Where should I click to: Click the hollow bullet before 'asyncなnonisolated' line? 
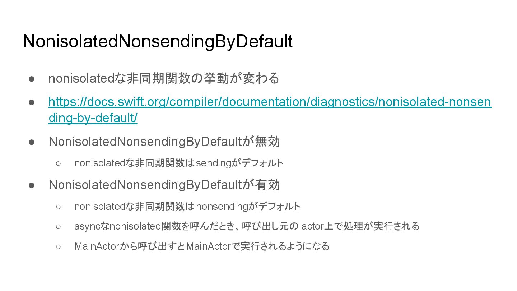pyautogui.click(x=59, y=227)
